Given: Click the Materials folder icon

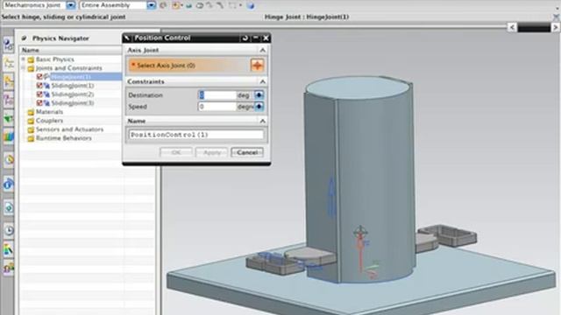Looking at the screenshot, I should point(31,112).
